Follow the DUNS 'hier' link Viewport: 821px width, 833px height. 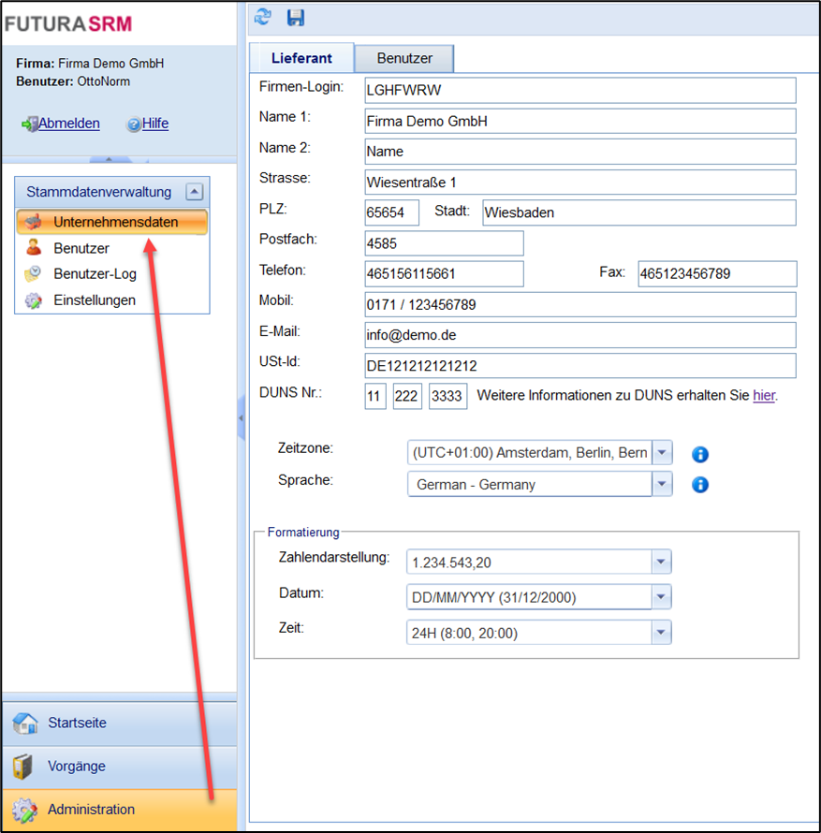(x=764, y=395)
